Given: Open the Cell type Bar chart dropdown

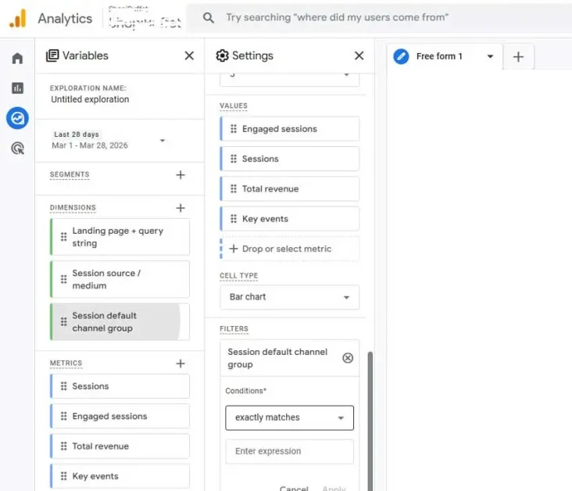Looking at the screenshot, I should (290, 297).
